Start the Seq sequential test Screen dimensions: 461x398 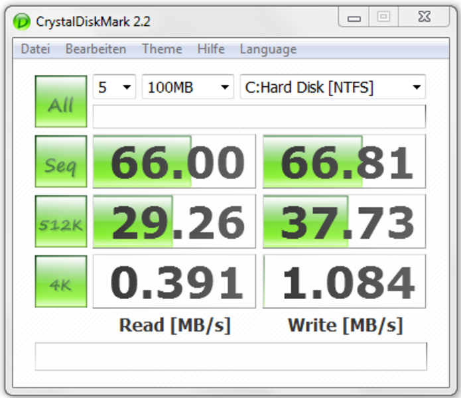(x=61, y=161)
